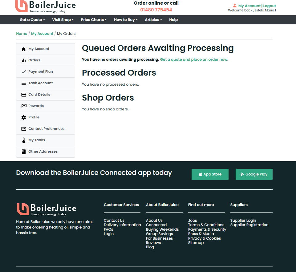This screenshot has width=296, height=272.
Task: Click the BoilerJuice logo in the header
Action: [x=46, y=6]
